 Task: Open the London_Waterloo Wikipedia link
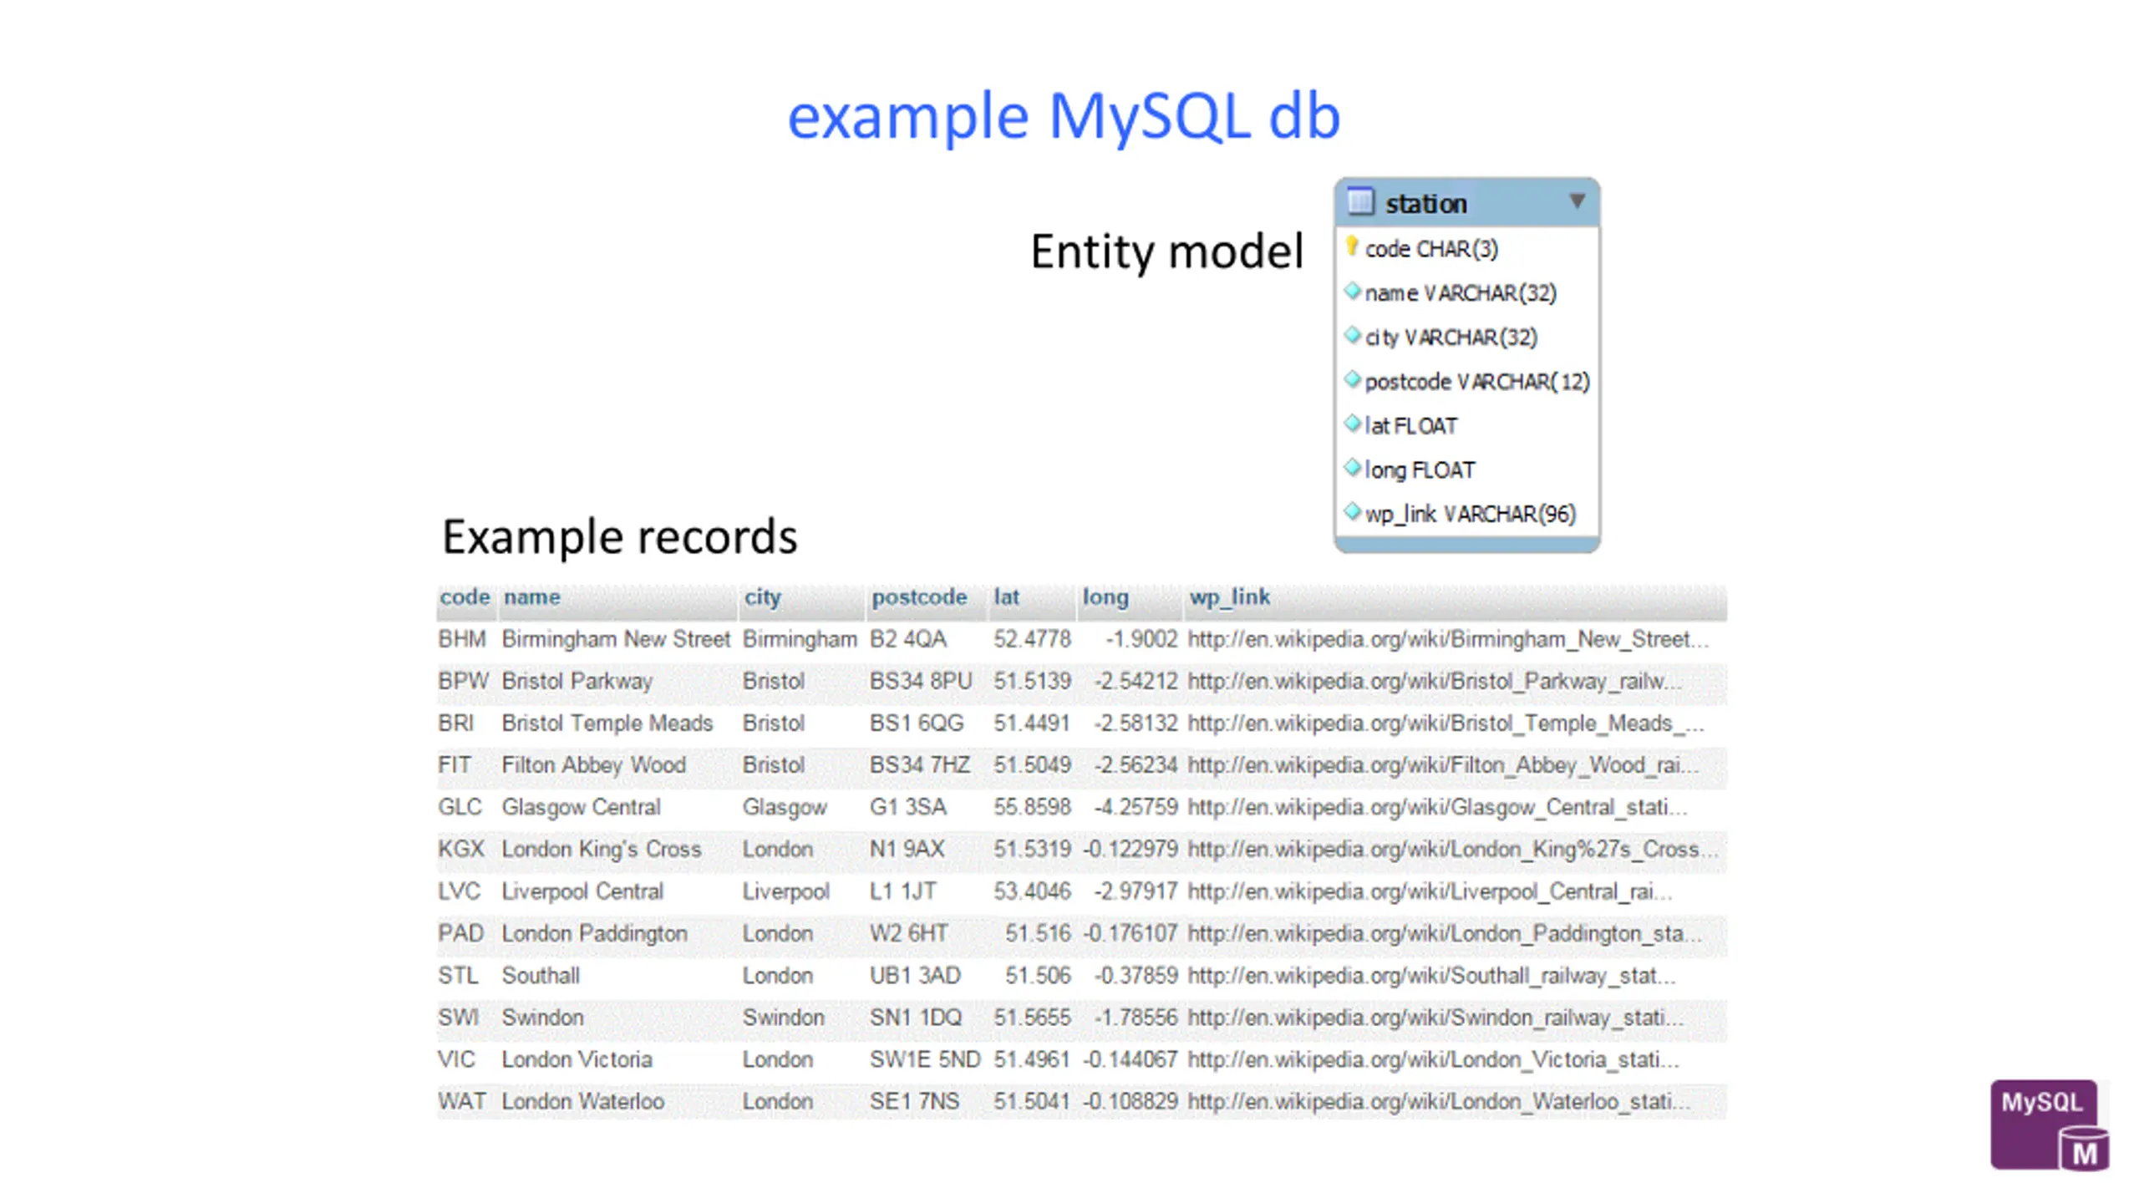1439,1102
